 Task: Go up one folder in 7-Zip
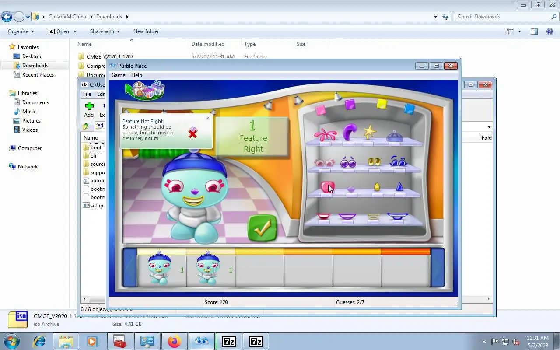pyautogui.click(x=86, y=126)
